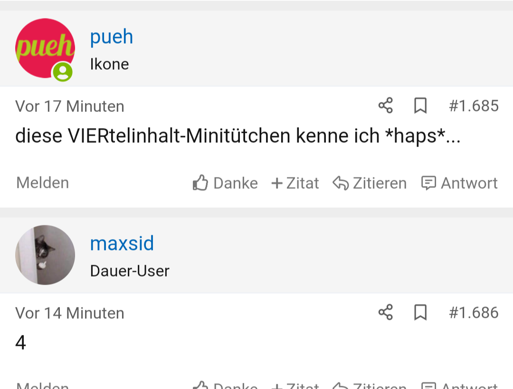Image resolution: width=513 pixels, height=389 pixels.
Task: Open maxsid's profile via username link
Action: tap(122, 244)
